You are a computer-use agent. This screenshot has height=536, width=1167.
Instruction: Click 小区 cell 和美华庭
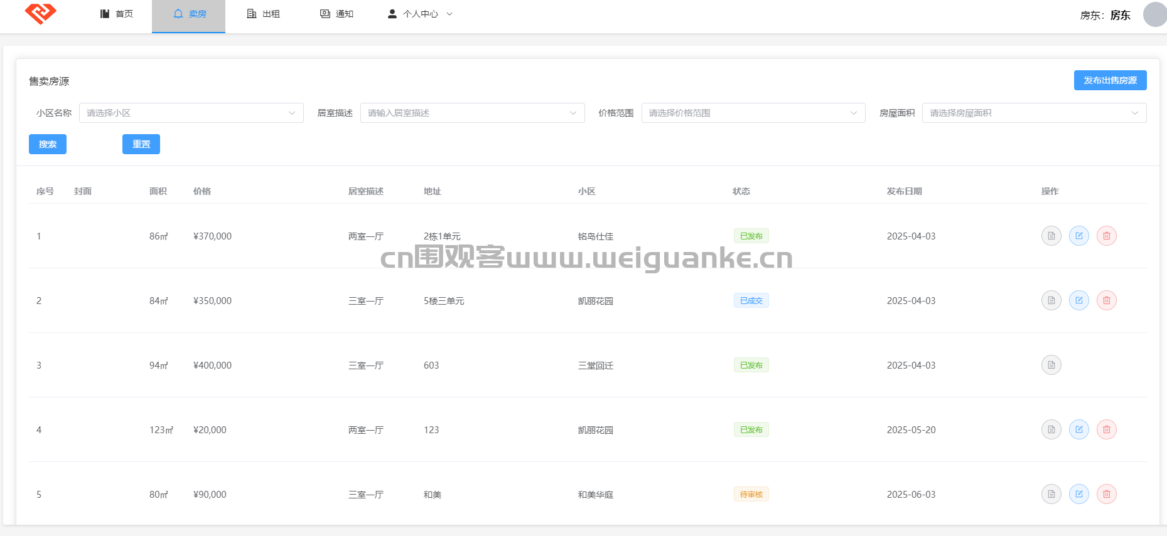coord(595,495)
